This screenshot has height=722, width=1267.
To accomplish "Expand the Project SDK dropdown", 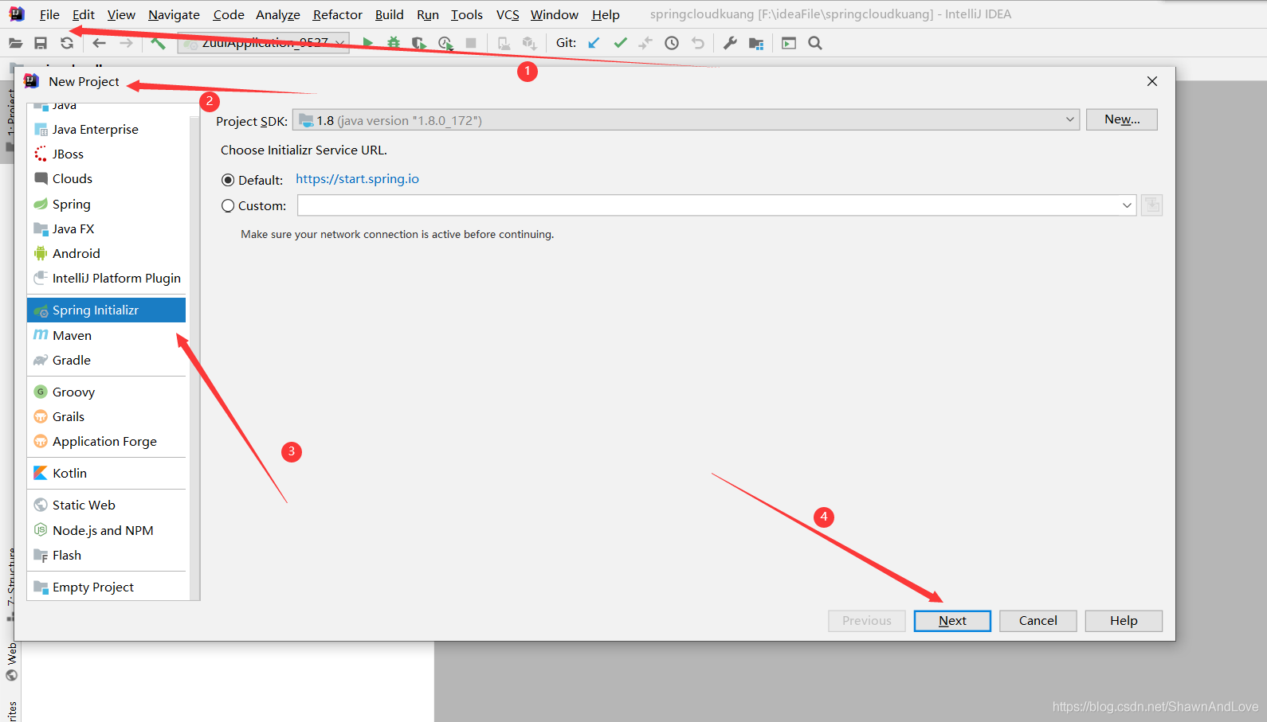I will coord(1069,120).
